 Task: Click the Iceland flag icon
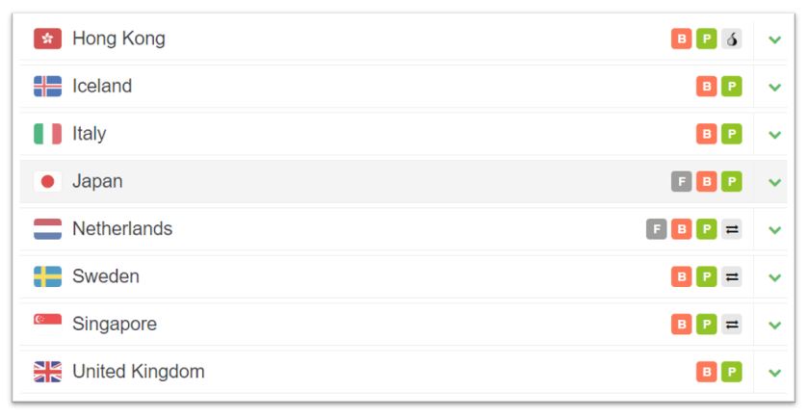[x=47, y=86]
